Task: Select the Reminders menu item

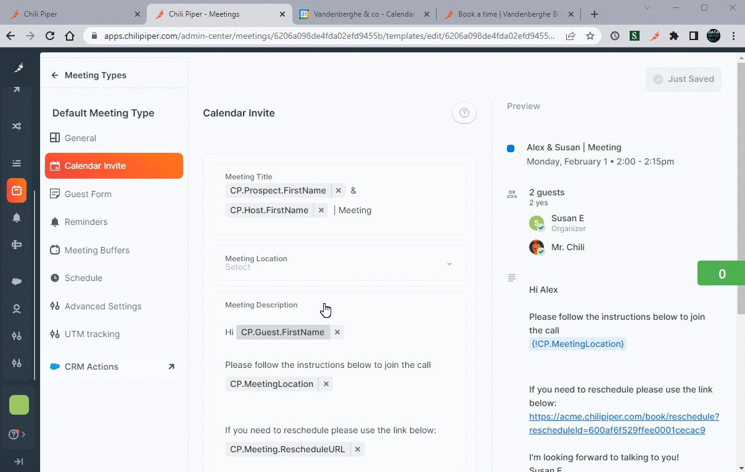Action: 86,222
